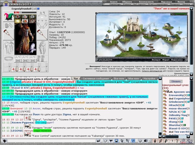Viewport: 195px width, 145px height.
Task: Click the chat send arrow button
Action: 98,141
